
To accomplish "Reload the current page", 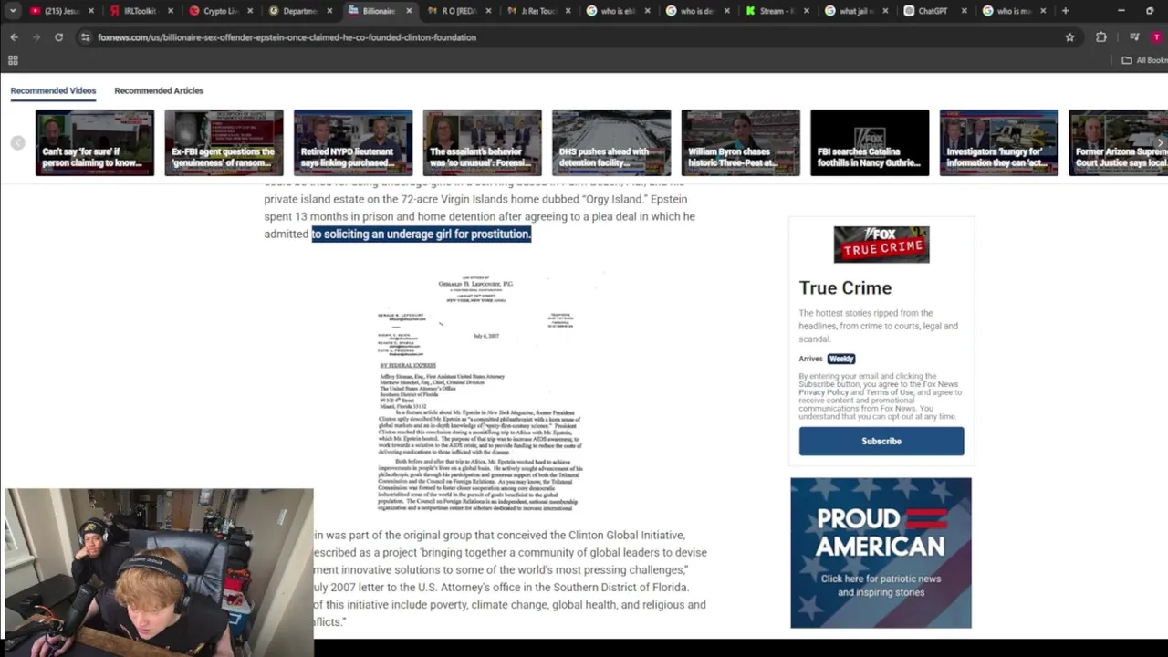I will [58, 37].
